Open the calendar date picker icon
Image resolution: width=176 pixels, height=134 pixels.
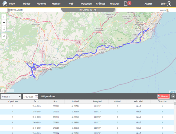(36, 96)
